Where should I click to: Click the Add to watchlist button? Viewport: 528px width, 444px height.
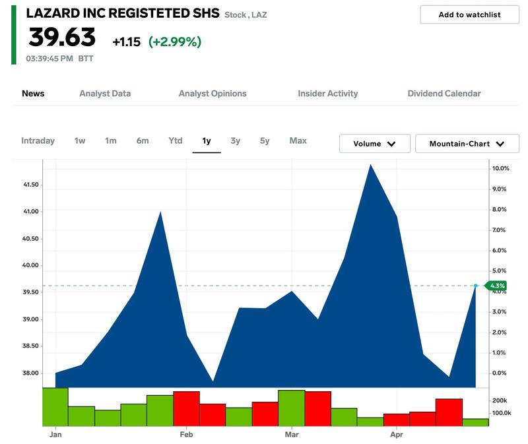tap(469, 15)
